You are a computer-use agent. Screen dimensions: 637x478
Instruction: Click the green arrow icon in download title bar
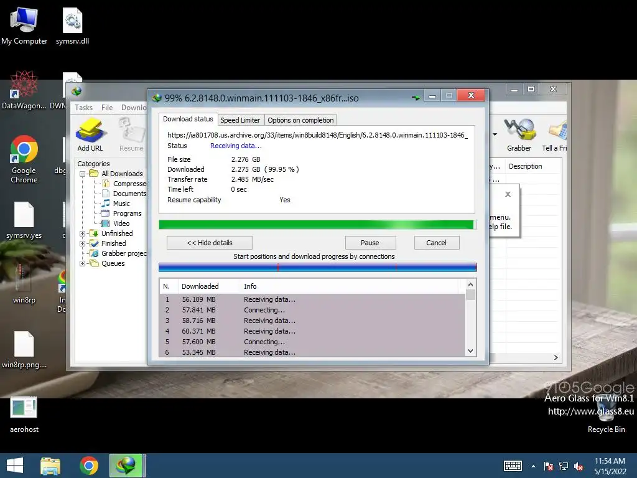point(416,98)
